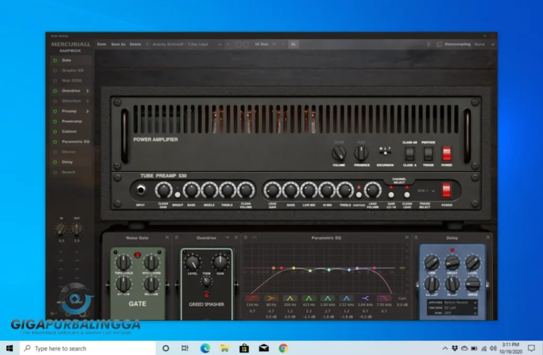This screenshot has width=543, height=355.
Task: Click the power amplifier Volume knob
Action: tap(338, 153)
